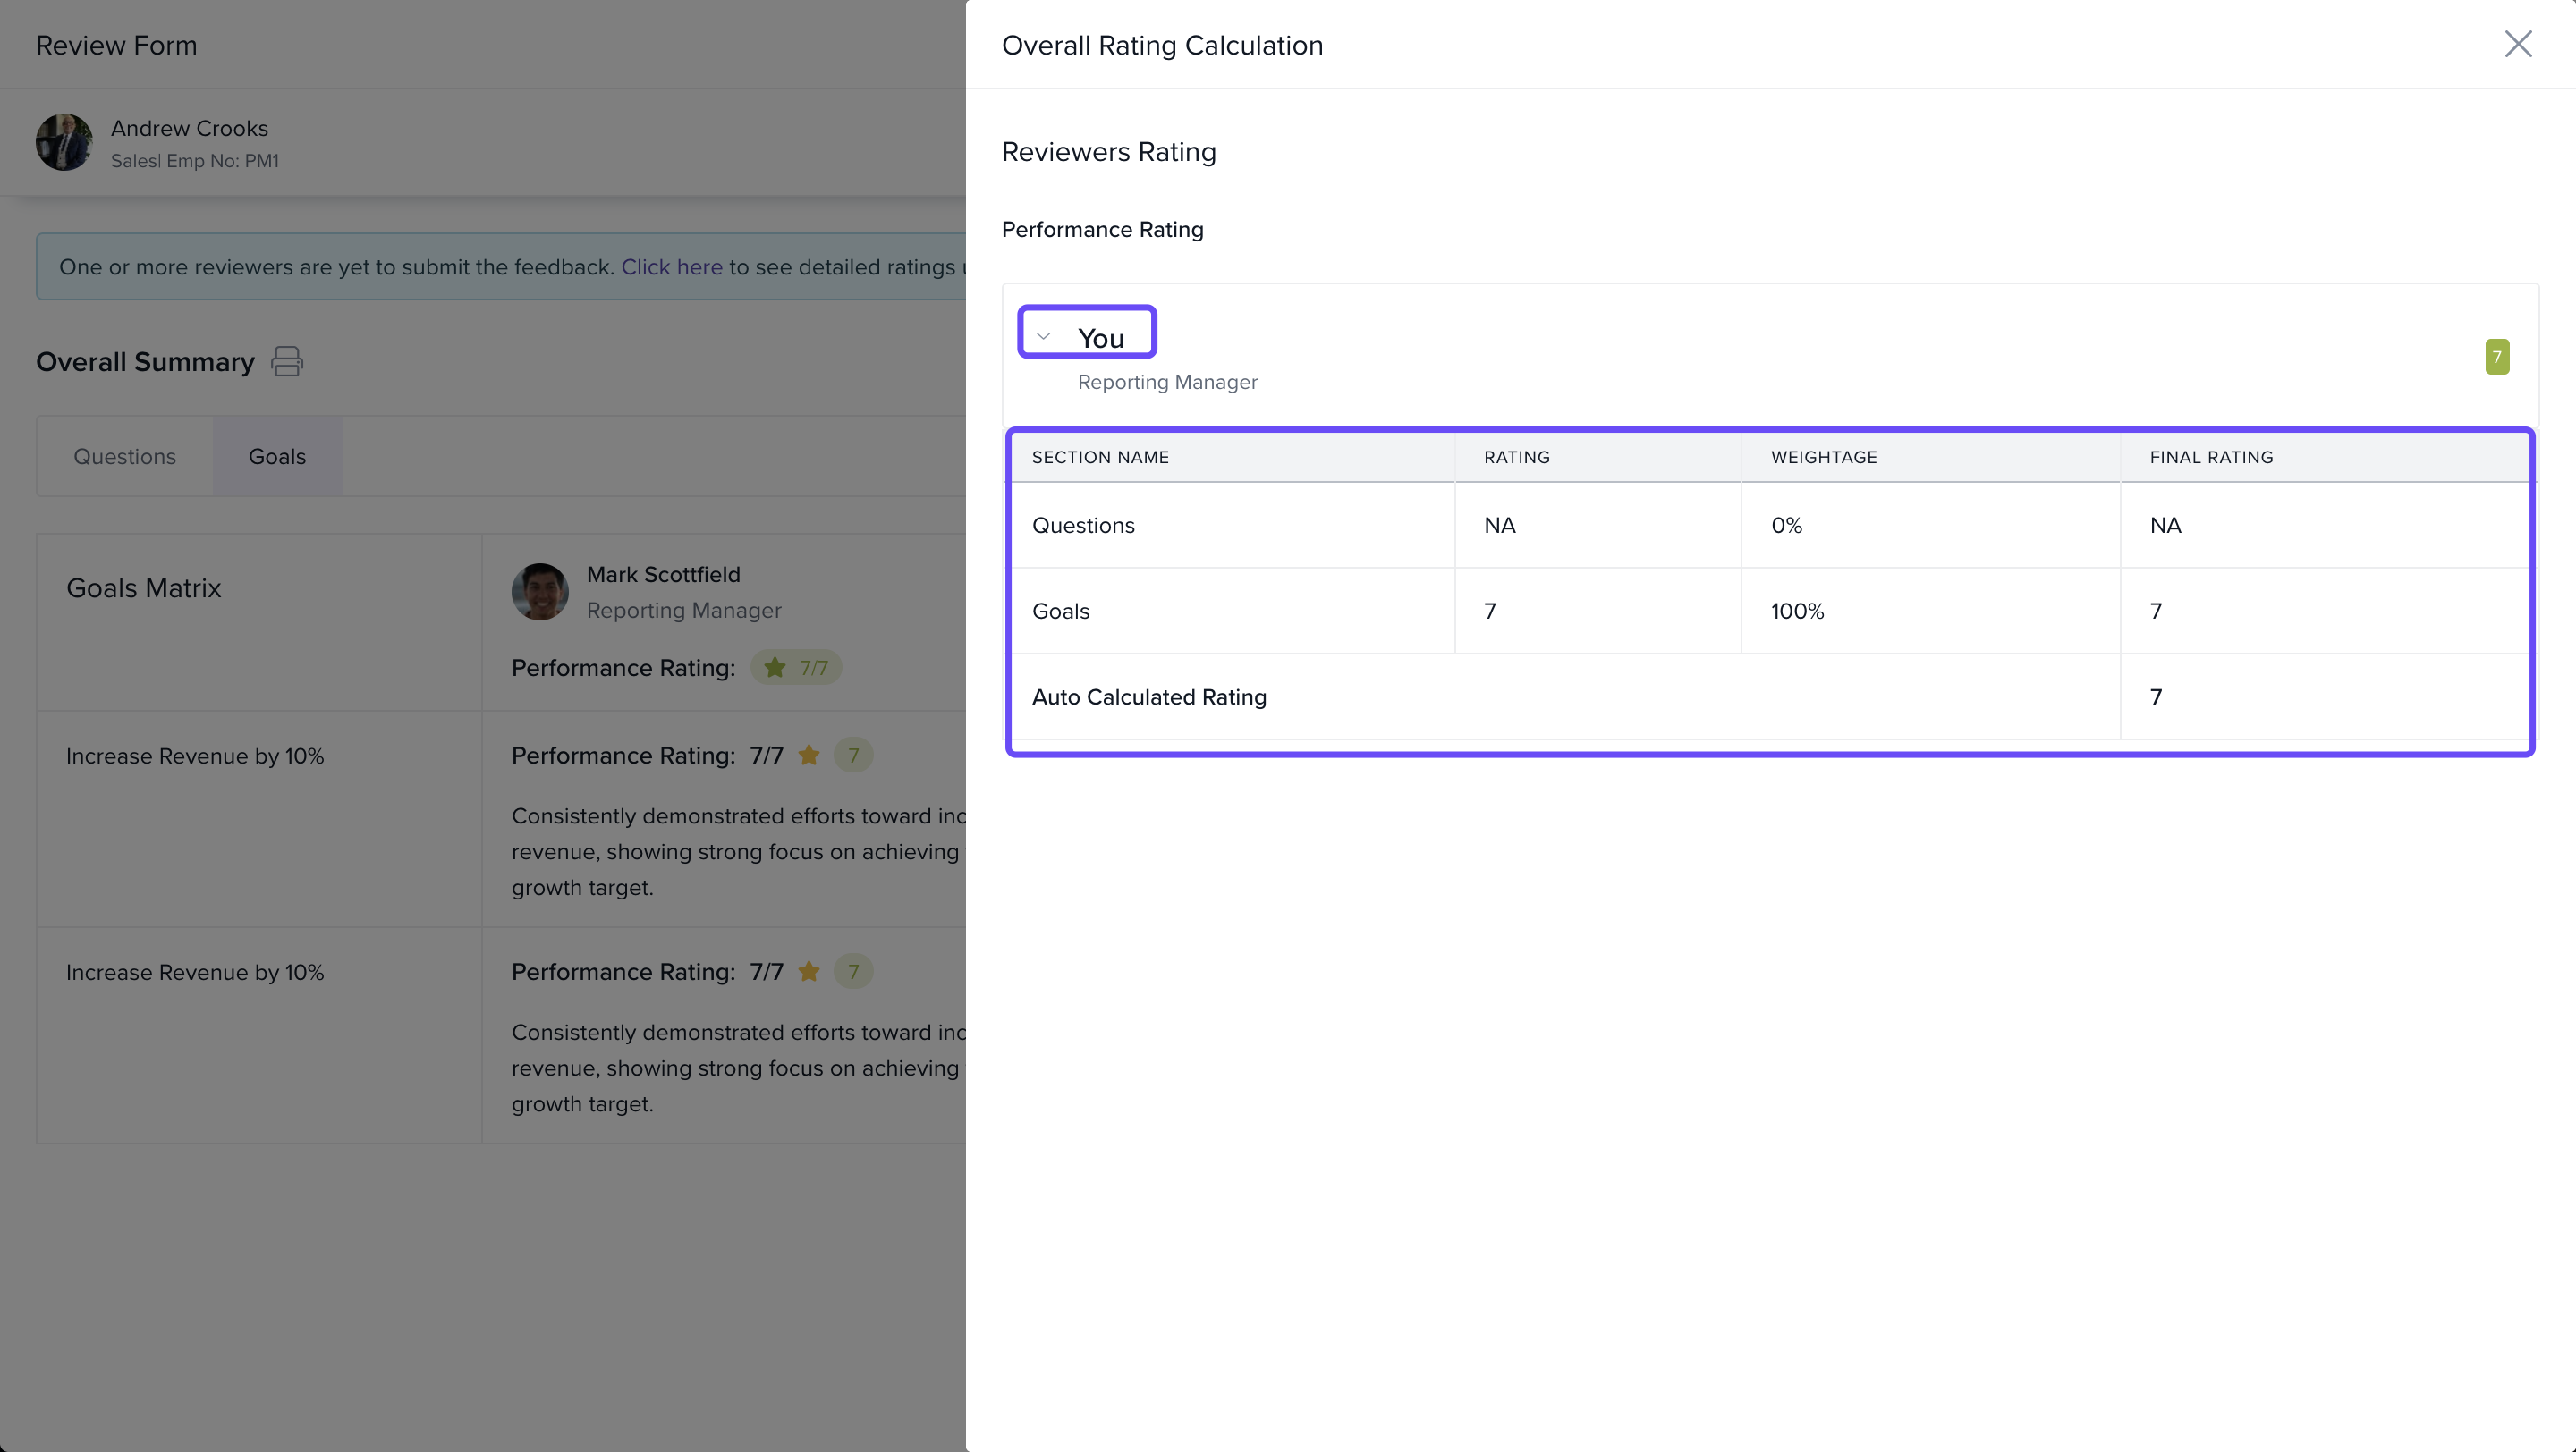Viewport: 2576px width, 1452px height.
Task: Click Andrew Crooks profile avatar
Action: [64, 142]
